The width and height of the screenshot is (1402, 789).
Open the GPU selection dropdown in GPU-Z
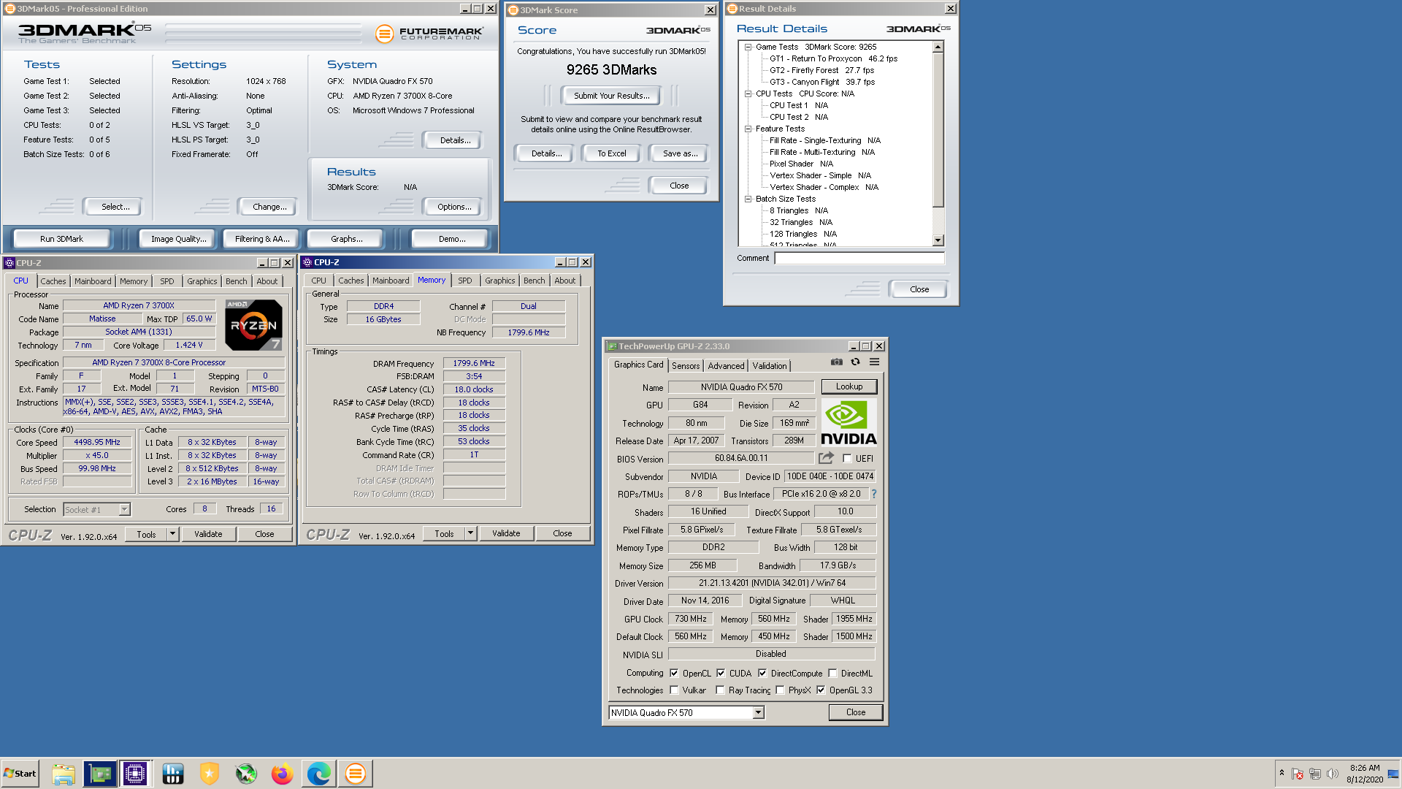click(758, 713)
